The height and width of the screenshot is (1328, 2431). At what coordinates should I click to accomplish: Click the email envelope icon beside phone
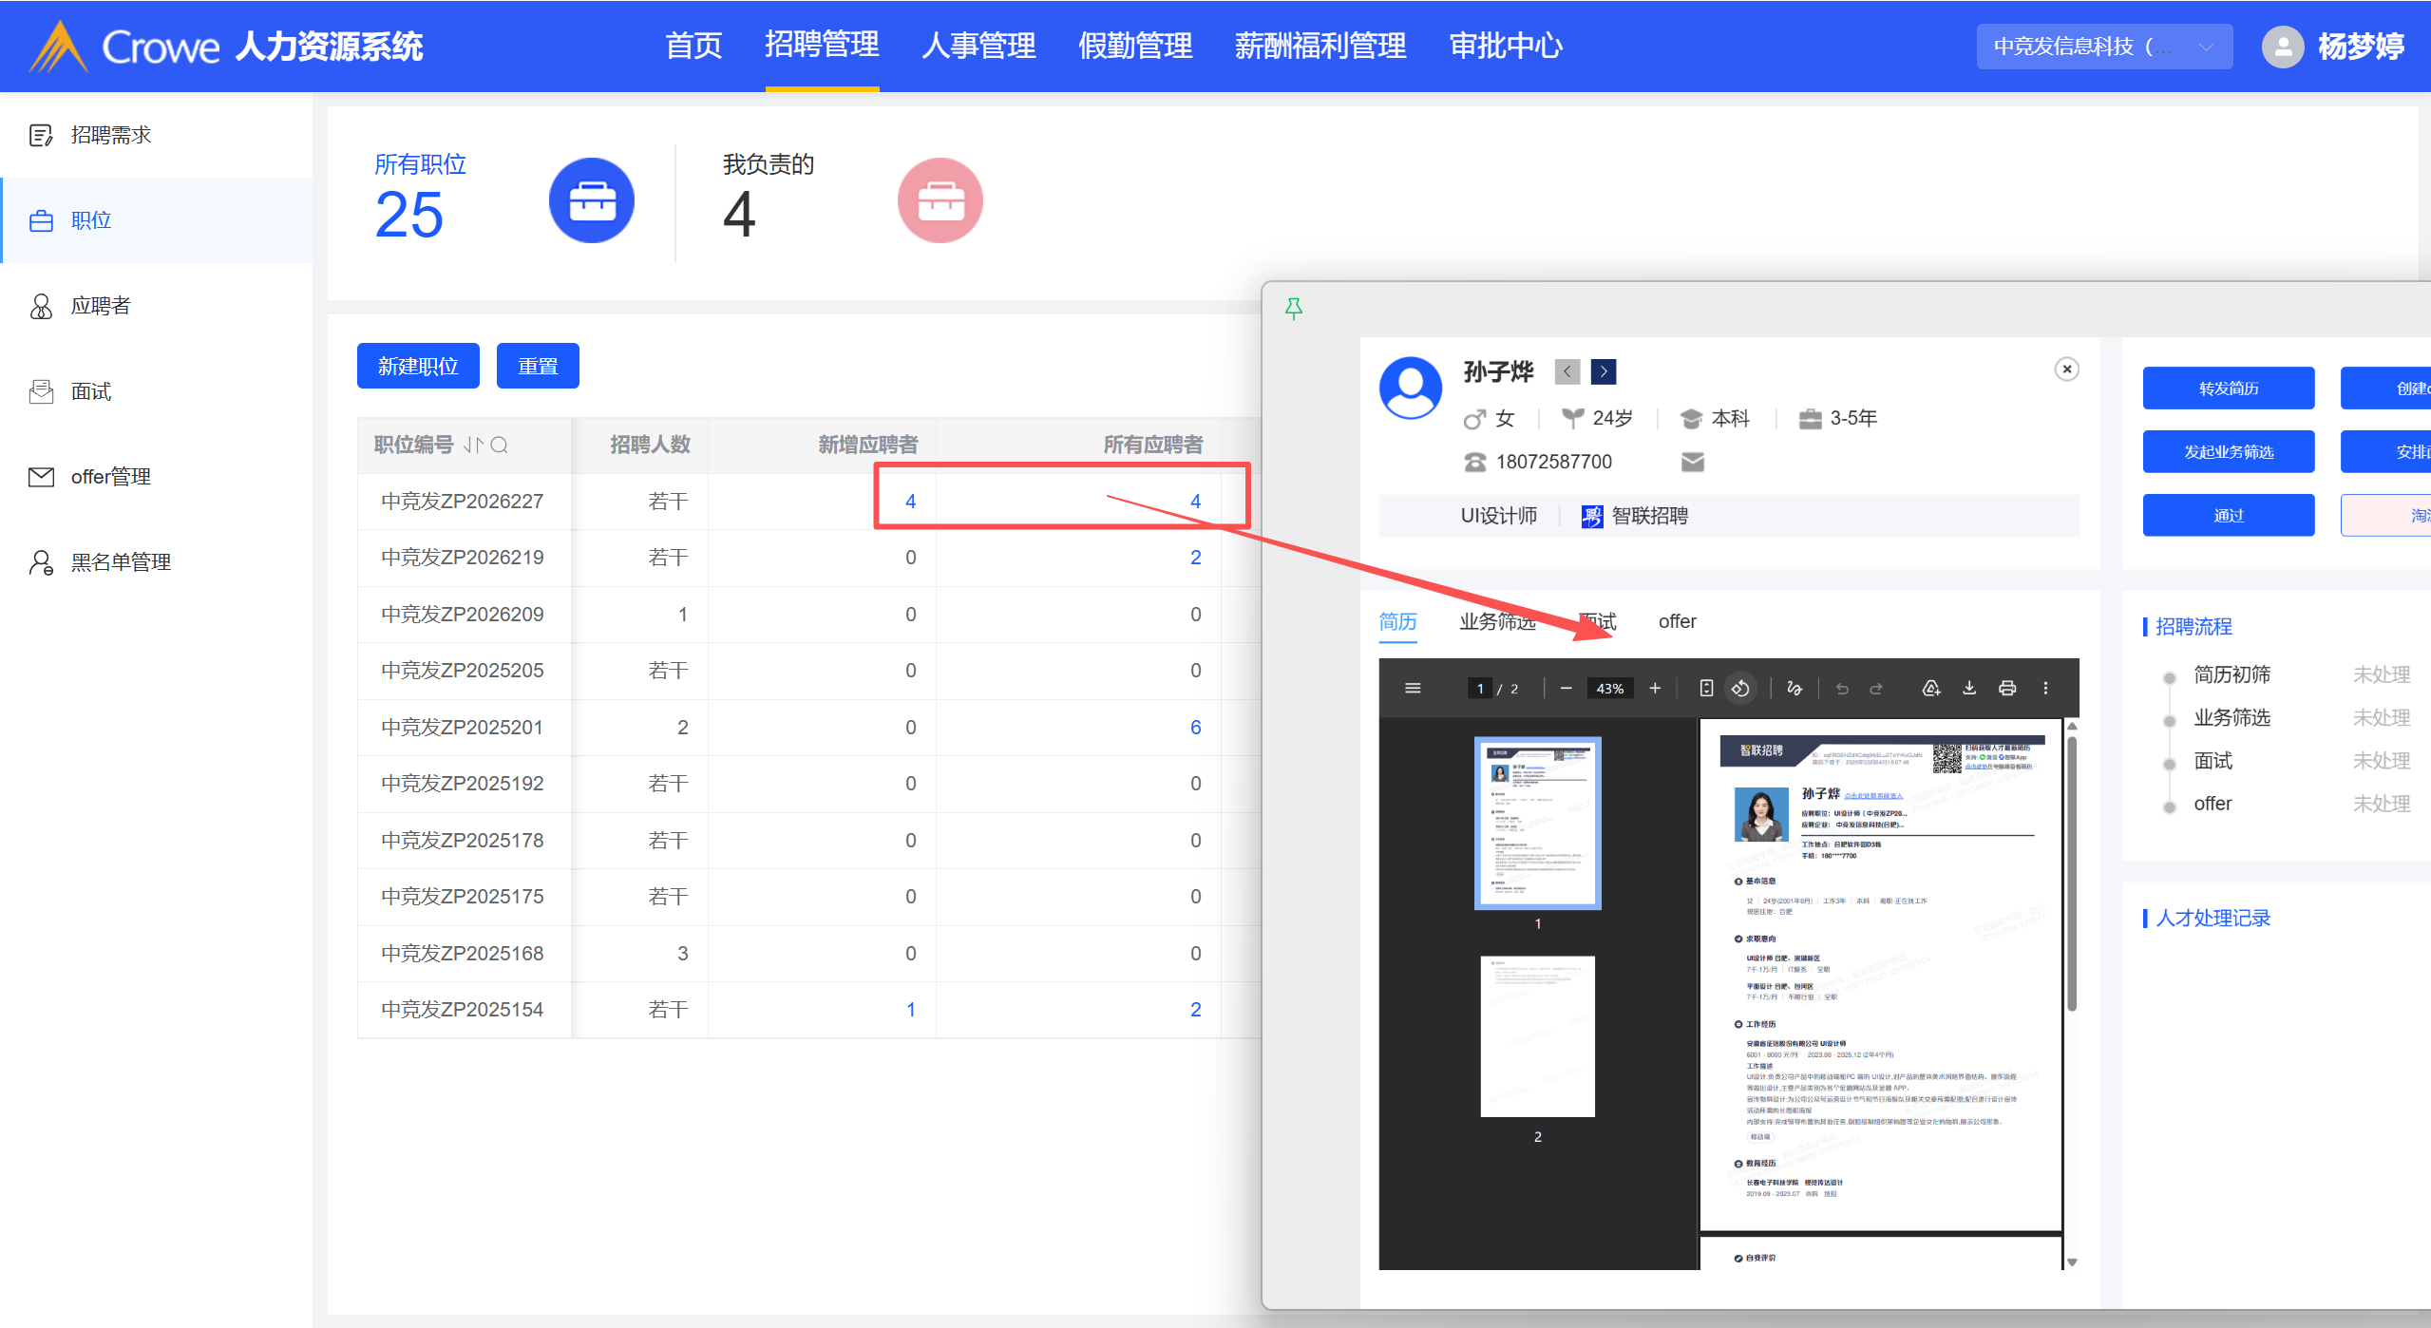[1692, 462]
